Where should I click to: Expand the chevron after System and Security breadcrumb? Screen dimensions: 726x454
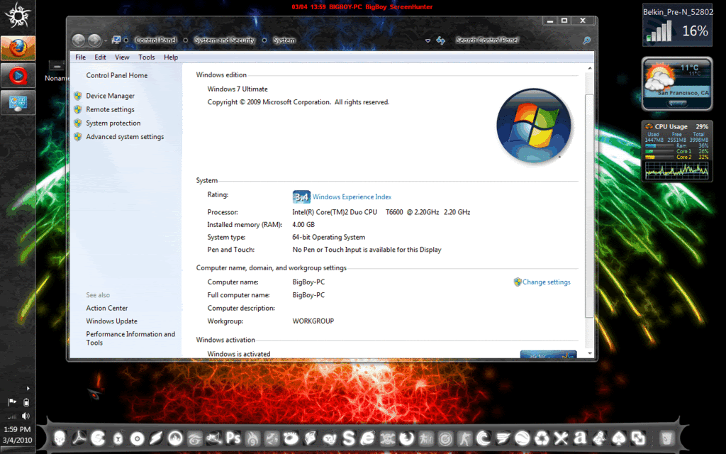[x=264, y=40]
